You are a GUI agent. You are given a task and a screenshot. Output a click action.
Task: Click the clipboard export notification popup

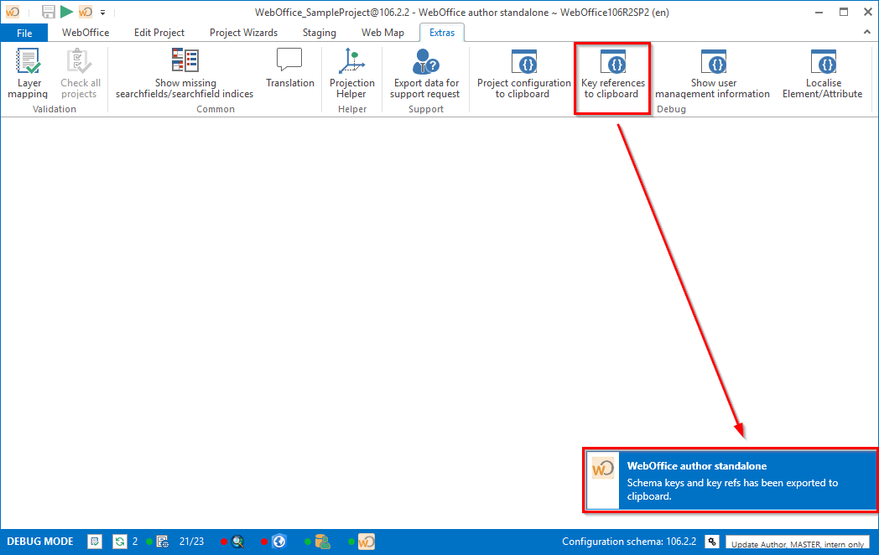click(731, 480)
